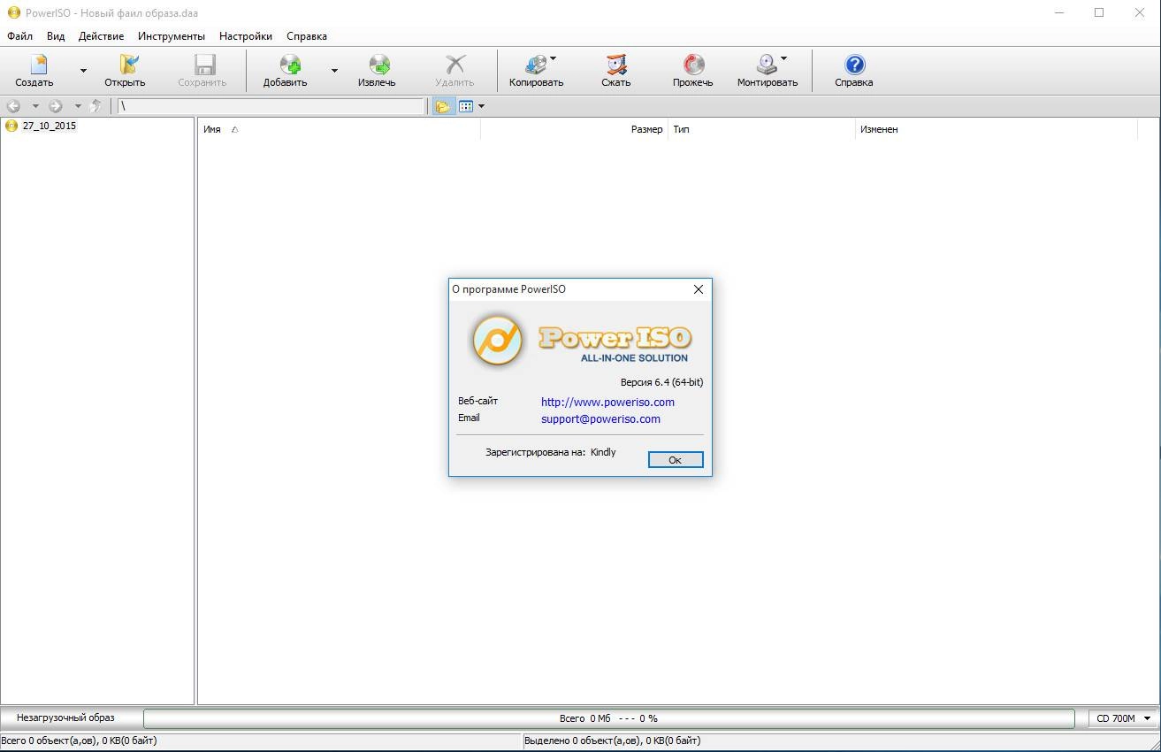Screen dimensions: 1161x752
Task: Click Ок in the about dialog
Action: [x=676, y=460]
